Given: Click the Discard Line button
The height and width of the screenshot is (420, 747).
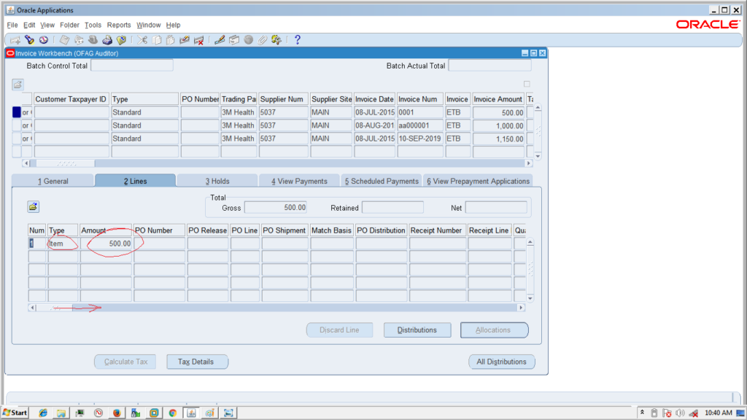Looking at the screenshot, I should (339, 330).
